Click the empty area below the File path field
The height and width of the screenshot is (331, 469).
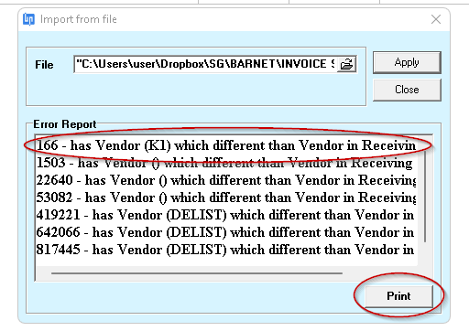195,89
